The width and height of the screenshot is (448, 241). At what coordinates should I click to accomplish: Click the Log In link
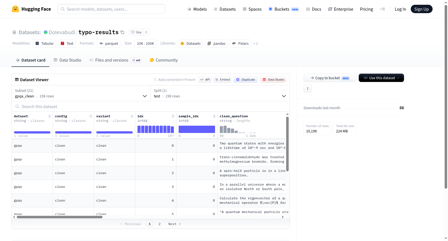pos(400,9)
